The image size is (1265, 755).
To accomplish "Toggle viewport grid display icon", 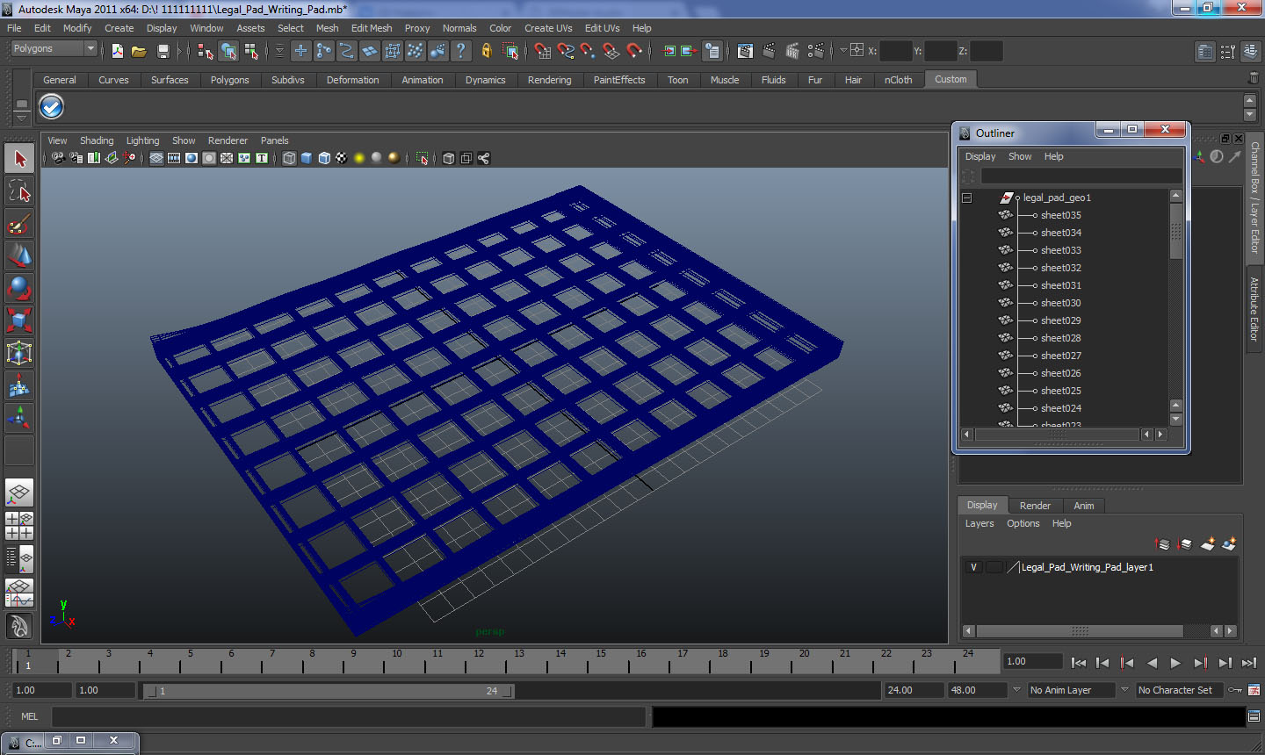I will pos(156,158).
